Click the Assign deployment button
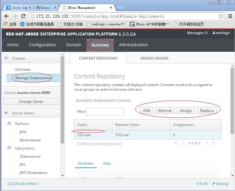 (x=186, y=110)
